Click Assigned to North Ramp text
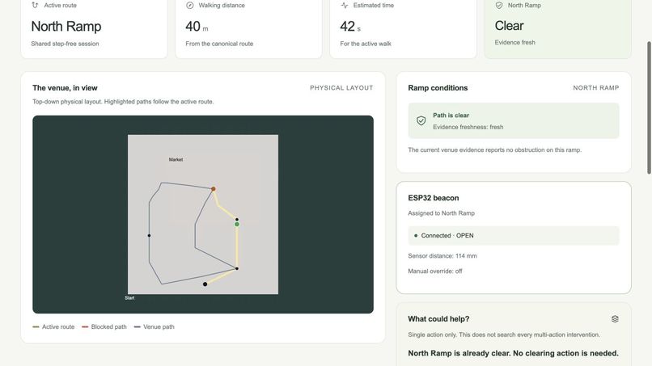 [x=441, y=213]
